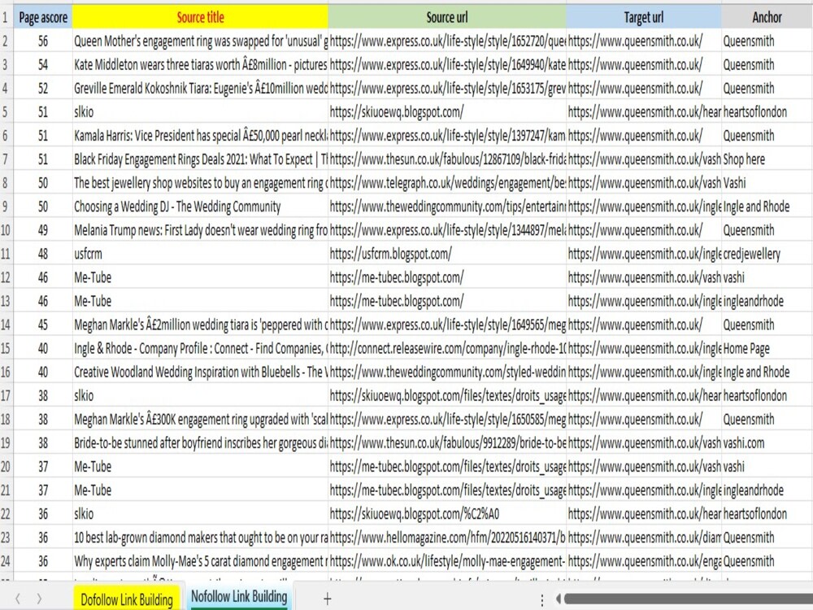Click the page score 49 cell

pos(43,230)
